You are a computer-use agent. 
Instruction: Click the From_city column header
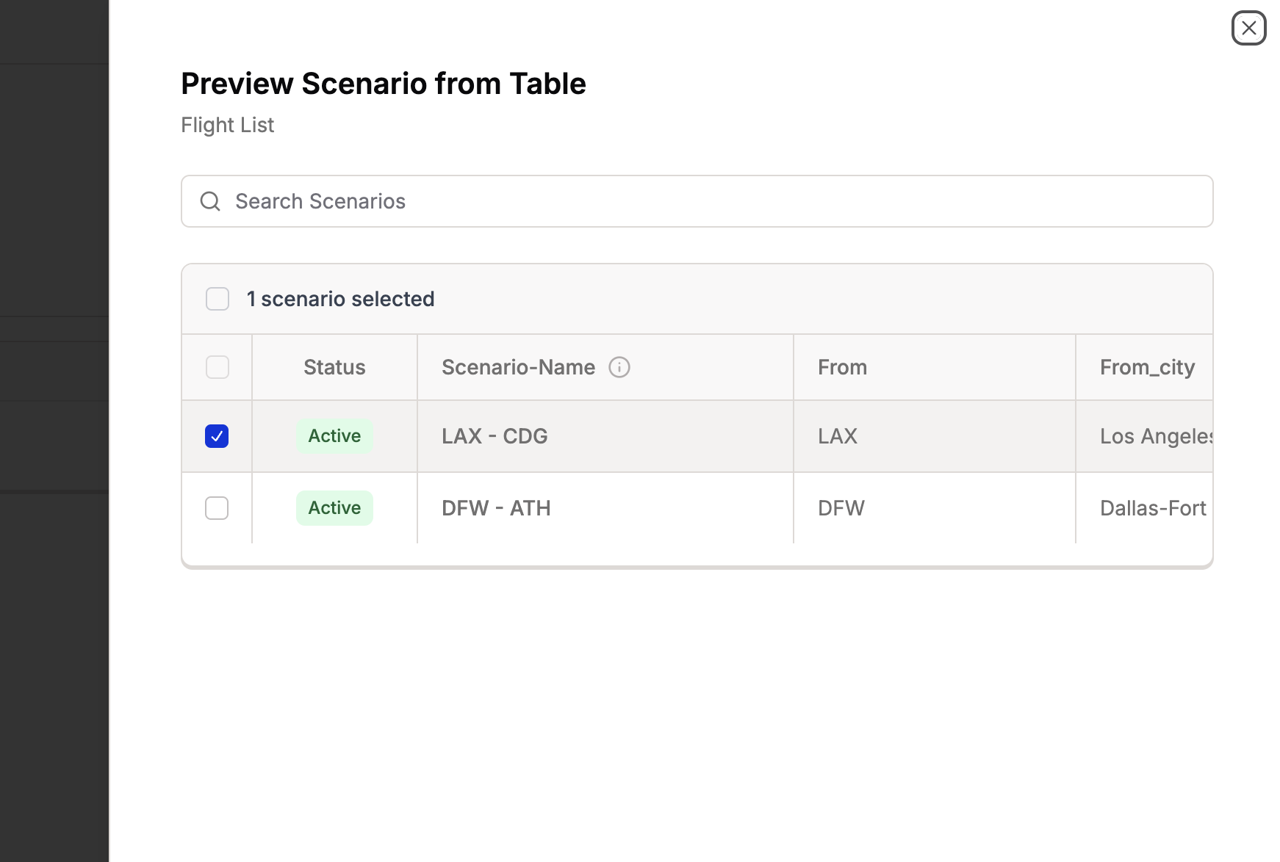pos(1146,367)
